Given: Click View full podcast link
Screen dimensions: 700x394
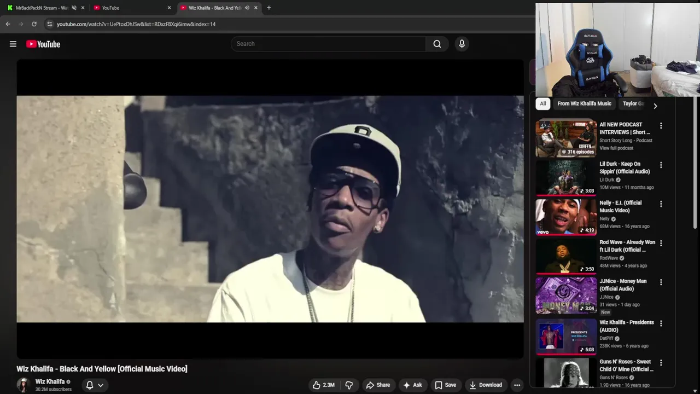Looking at the screenshot, I should click(x=616, y=148).
